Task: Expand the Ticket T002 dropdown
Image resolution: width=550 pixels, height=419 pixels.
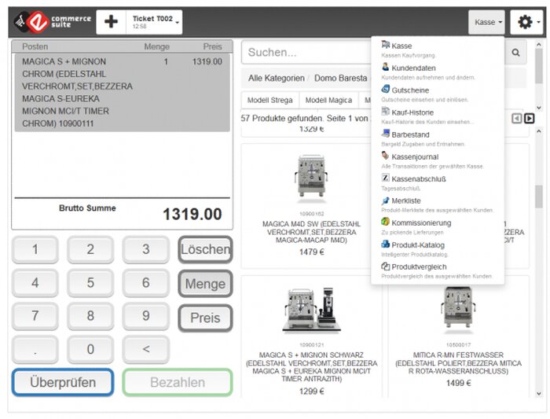Action: click(154, 22)
